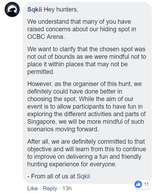Click the paragraph starting "After all, we"
The width and height of the screenshot is (165, 193).
coord(86,153)
